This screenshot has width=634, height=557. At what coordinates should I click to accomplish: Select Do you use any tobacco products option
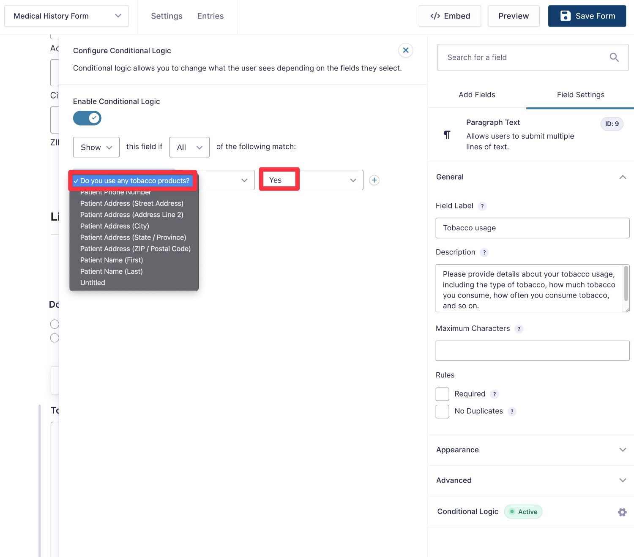point(133,181)
